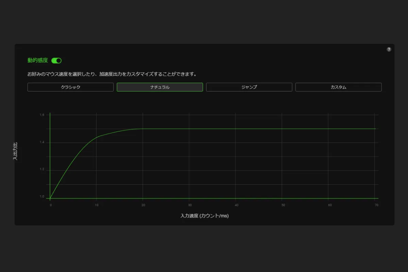The height and width of the screenshot is (272, 408).
Task: Click the 入力速度 (カウント/ms) axis title
Action: click(x=204, y=216)
